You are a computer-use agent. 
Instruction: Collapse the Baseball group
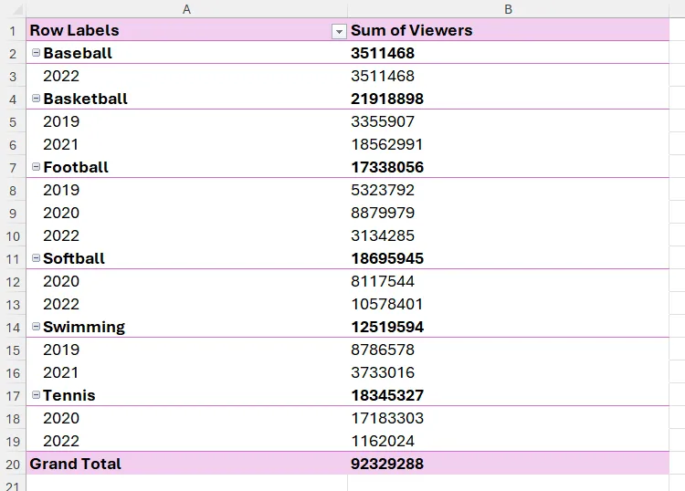(36, 53)
